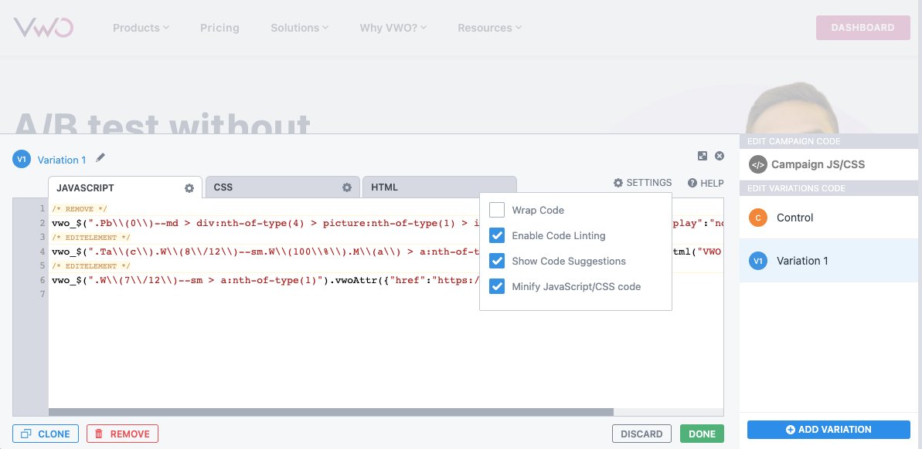
Task: Expand the code editor to full screen
Action: coord(702,156)
